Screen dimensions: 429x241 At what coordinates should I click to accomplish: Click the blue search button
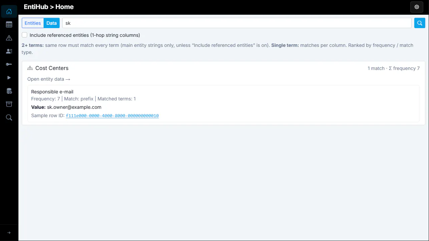(420, 23)
